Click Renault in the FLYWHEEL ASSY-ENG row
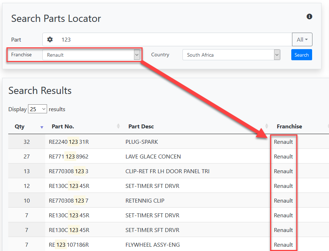Image resolution: width=329 pixels, height=251 pixels. point(283,245)
